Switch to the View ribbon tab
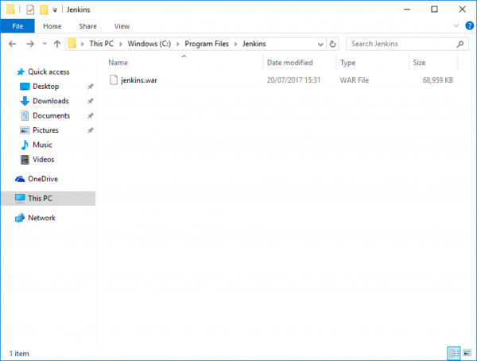 click(122, 26)
